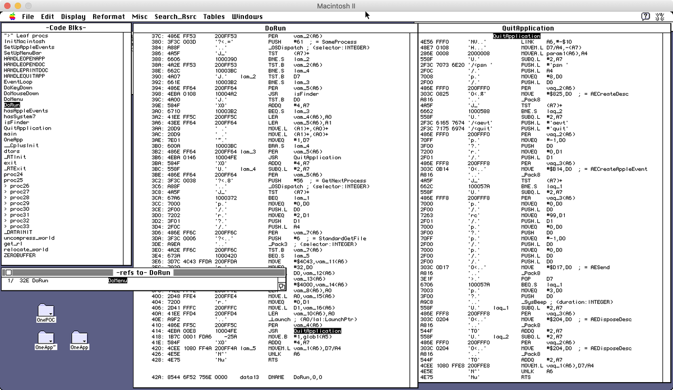This screenshot has width=673, height=390.
Task: Select uncompress_world in the Code Blks list
Action: (x=29, y=238)
